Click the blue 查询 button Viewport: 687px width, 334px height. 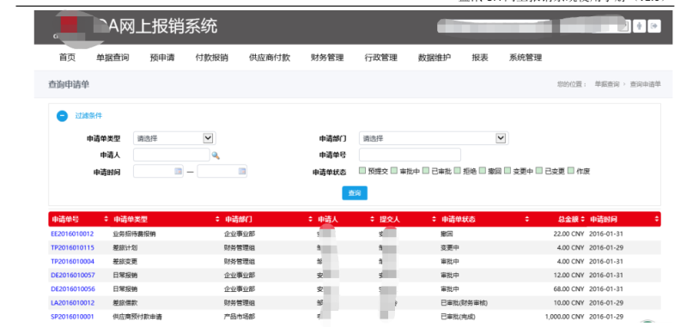click(x=355, y=193)
